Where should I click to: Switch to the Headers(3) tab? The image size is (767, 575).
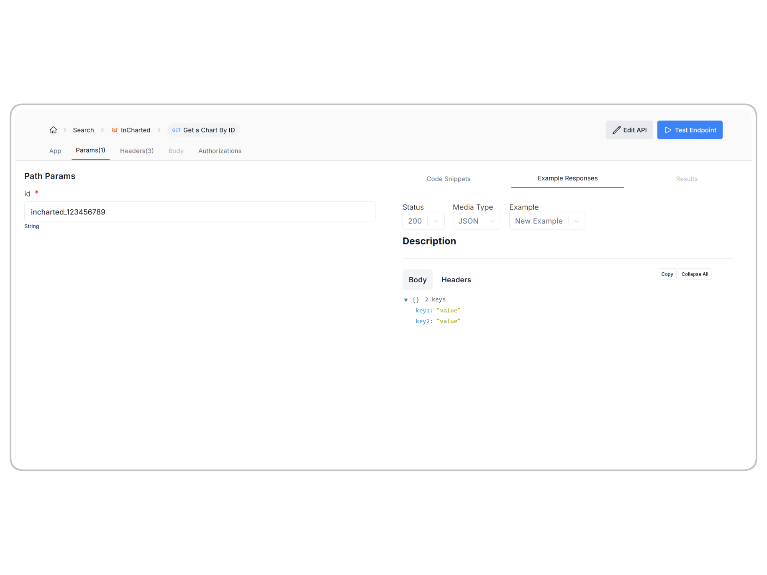tap(137, 151)
